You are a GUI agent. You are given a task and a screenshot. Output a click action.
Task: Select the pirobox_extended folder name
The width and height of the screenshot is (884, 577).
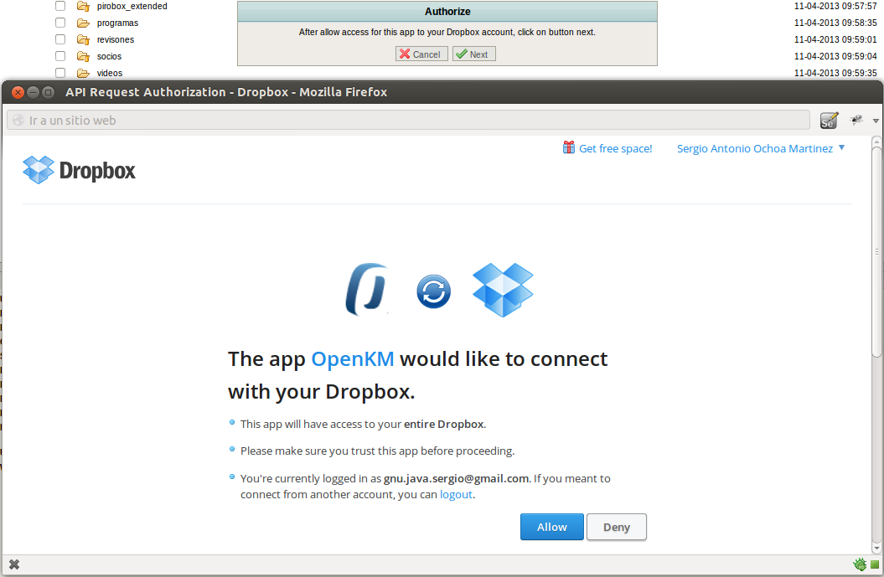point(132,6)
